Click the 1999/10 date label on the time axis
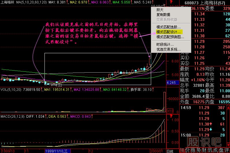 click(8, 151)
